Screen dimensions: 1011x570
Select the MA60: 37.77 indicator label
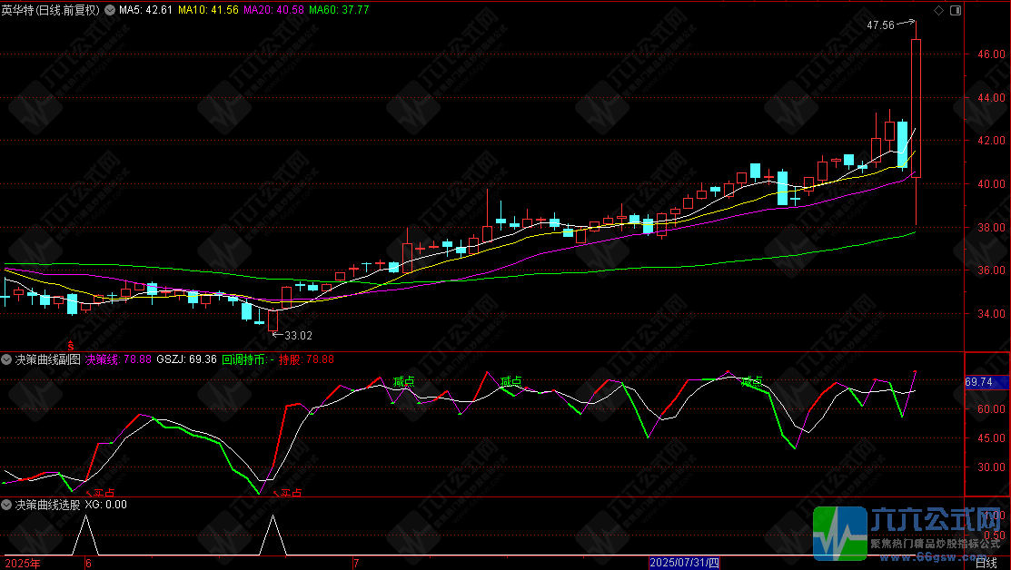coord(339,10)
